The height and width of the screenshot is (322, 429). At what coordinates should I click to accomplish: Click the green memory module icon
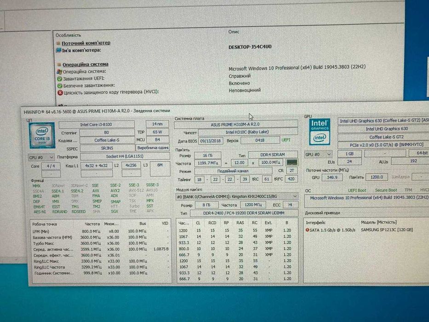point(292,162)
